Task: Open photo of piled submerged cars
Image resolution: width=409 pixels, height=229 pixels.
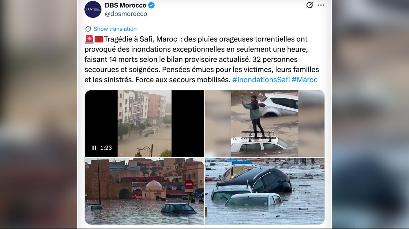Action: [x=265, y=191]
